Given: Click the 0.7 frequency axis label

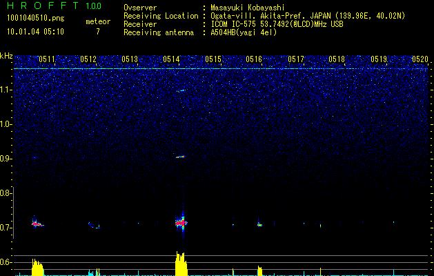Looking at the screenshot, I should (x=6, y=228).
